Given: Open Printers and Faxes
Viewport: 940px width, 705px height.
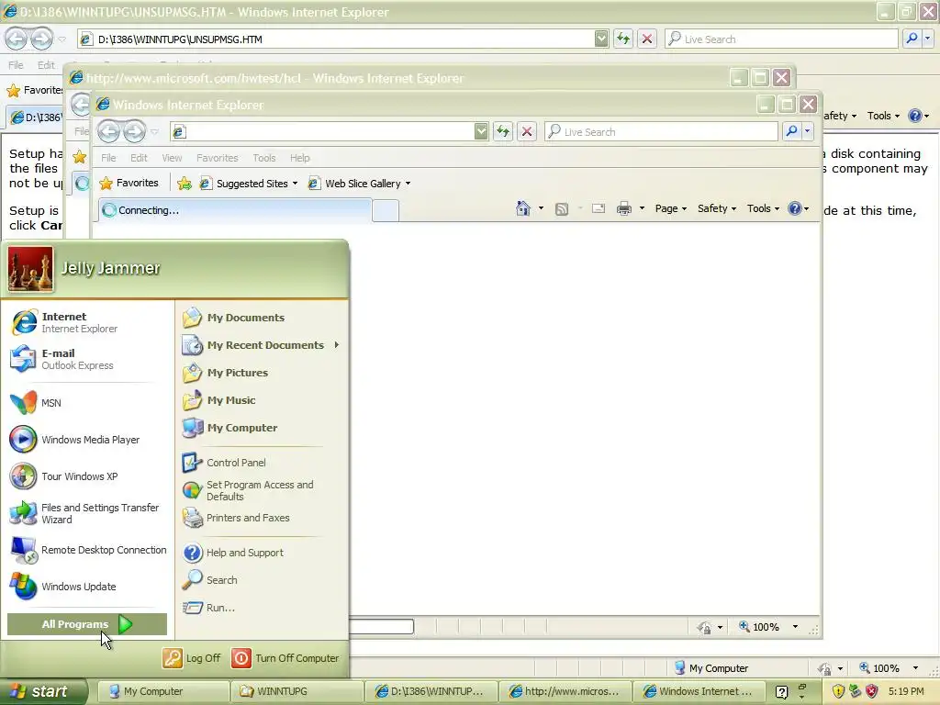Looking at the screenshot, I should (262, 518).
